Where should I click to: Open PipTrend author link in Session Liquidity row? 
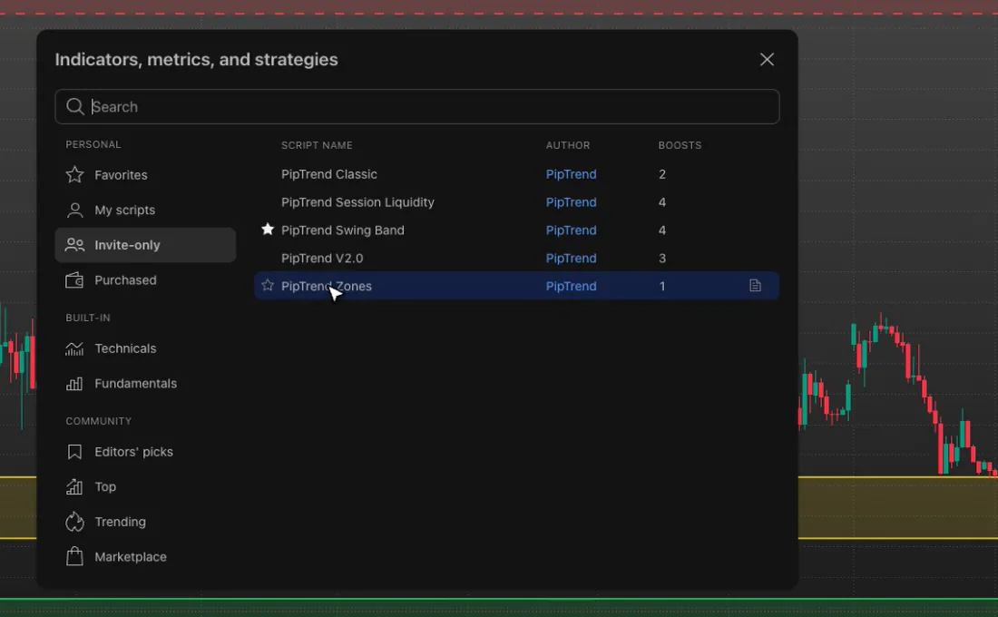571,202
